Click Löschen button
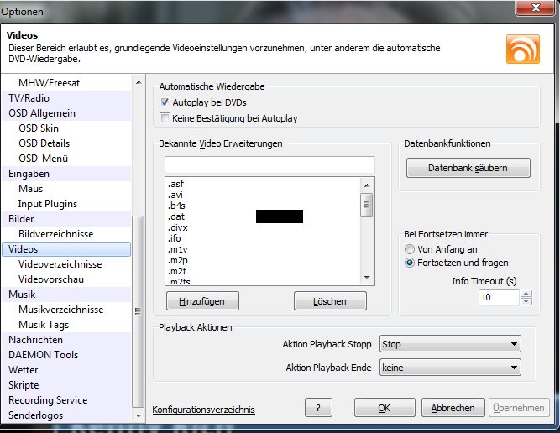Image resolution: width=560 pixels, height=433 pixels. (x=330, y=301)
